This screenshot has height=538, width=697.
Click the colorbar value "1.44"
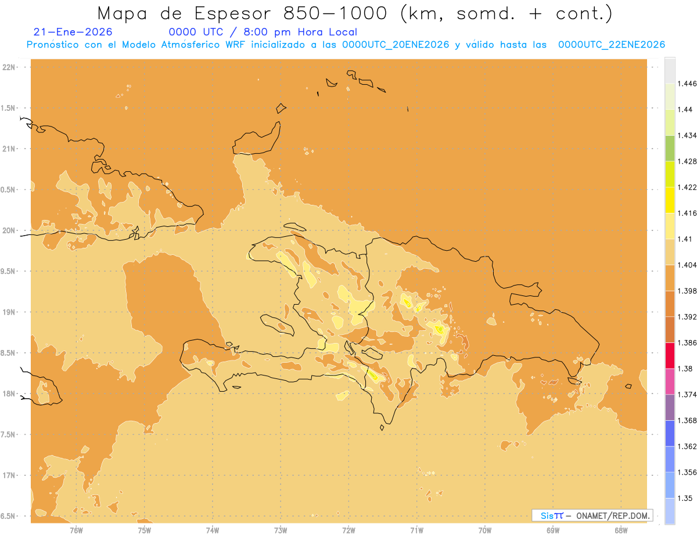[x=685, y=109]
